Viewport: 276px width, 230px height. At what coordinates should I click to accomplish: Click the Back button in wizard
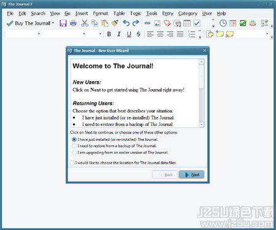click(x=165, y=175)
